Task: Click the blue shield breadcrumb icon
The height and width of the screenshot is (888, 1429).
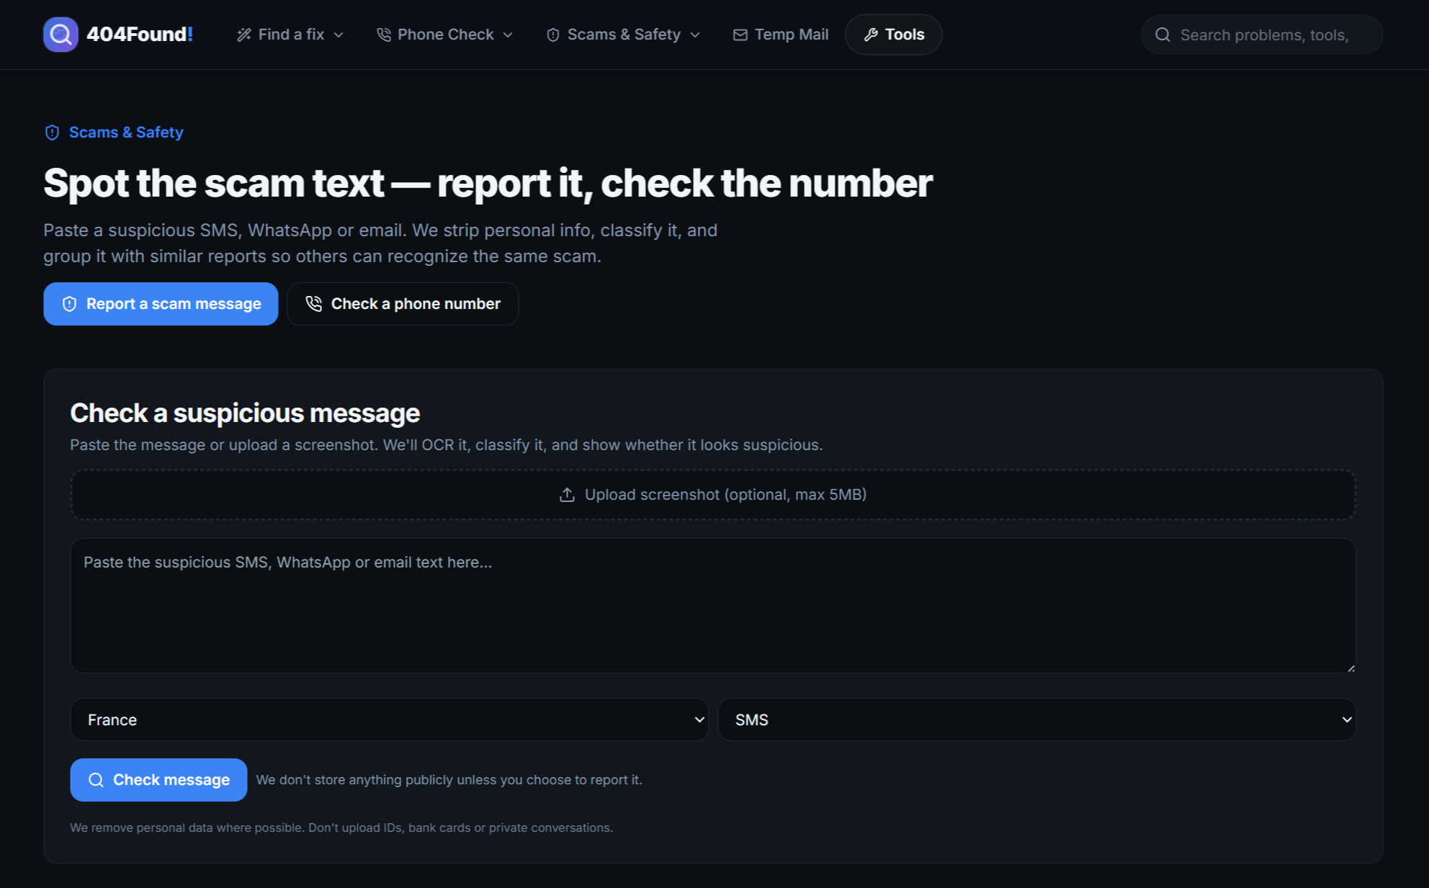Action: click(x=52, y=133)
